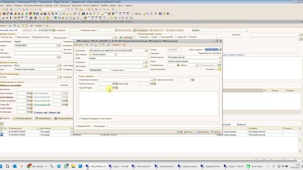Open Время dropdown in event dialog
The height and width of the screenshot is (170, 303).
coord(197,65)
